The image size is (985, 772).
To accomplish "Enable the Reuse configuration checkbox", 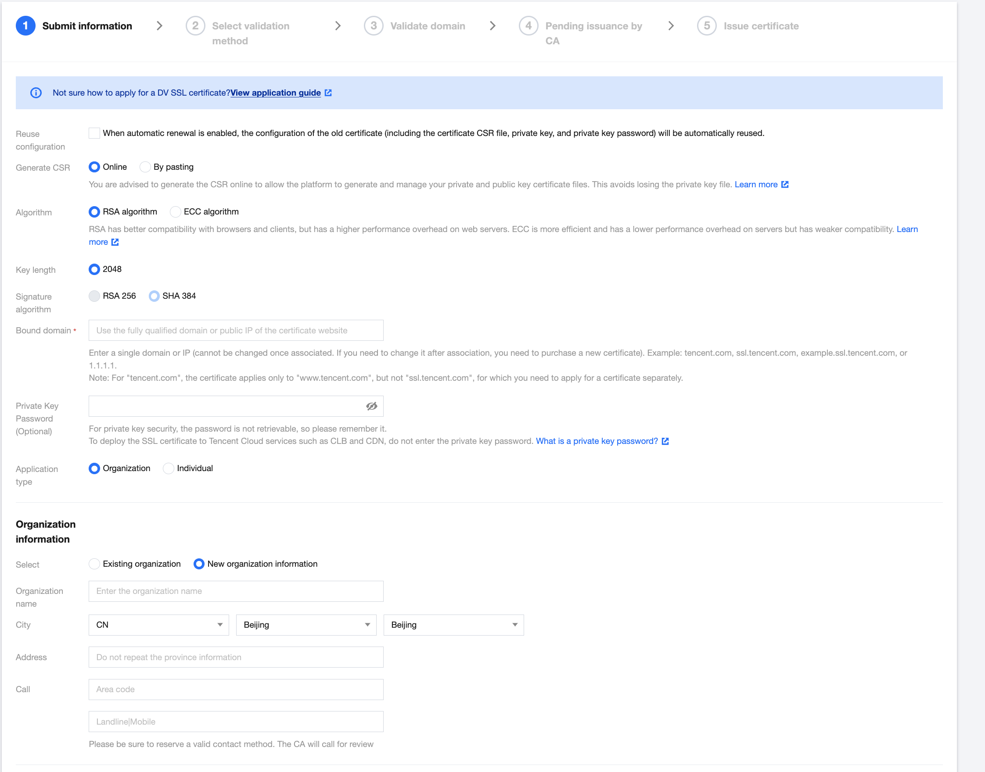I will pyautogui.click(x=94, y=133).
